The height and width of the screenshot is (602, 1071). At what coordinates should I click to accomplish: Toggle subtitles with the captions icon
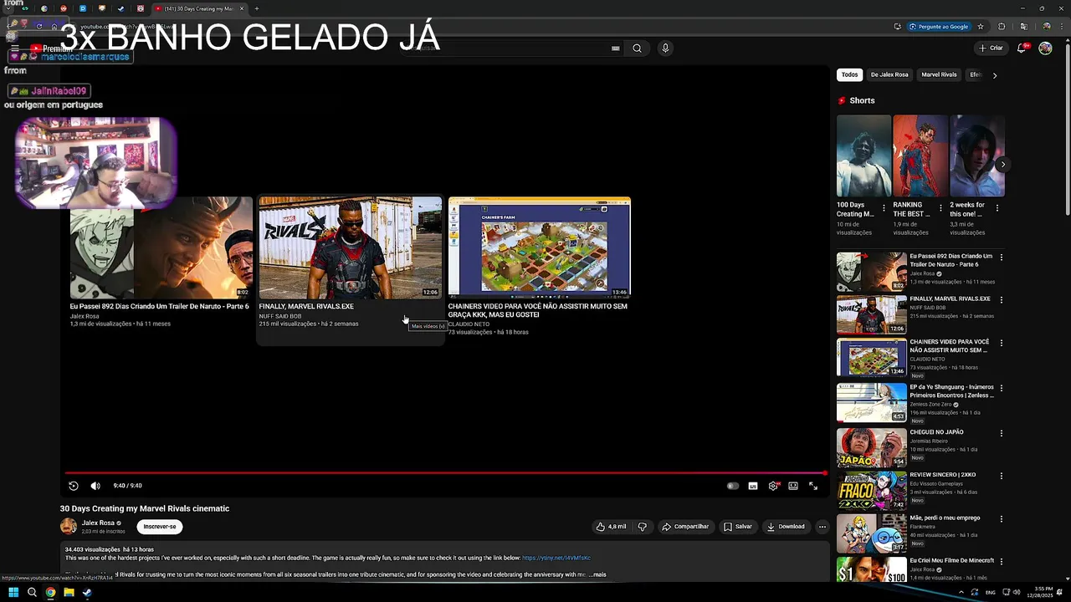[x=753, y=486]
